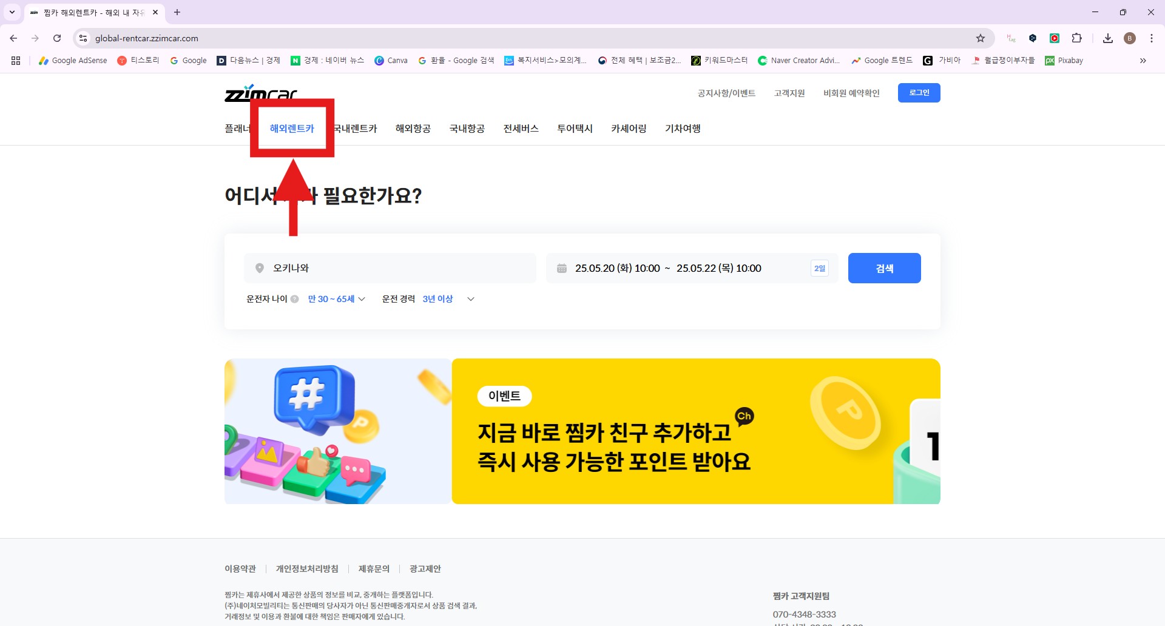1165x626 pixels.
Task: Click the blue 검색 search button
Action: tap(884, 268)
